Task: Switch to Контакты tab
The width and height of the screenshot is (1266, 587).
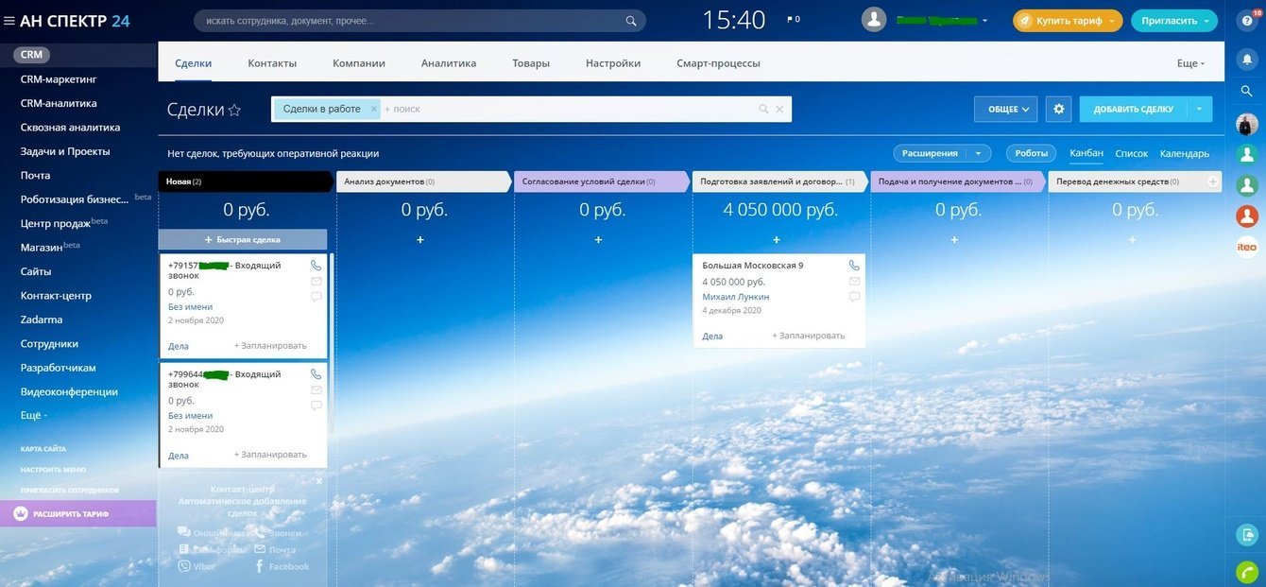Action: (x=272, y=63)
